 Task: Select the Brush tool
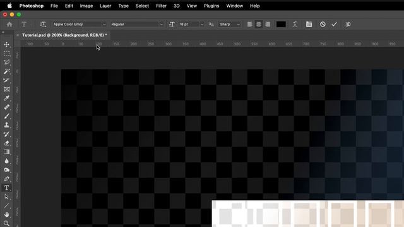click(x=7, y=116)
